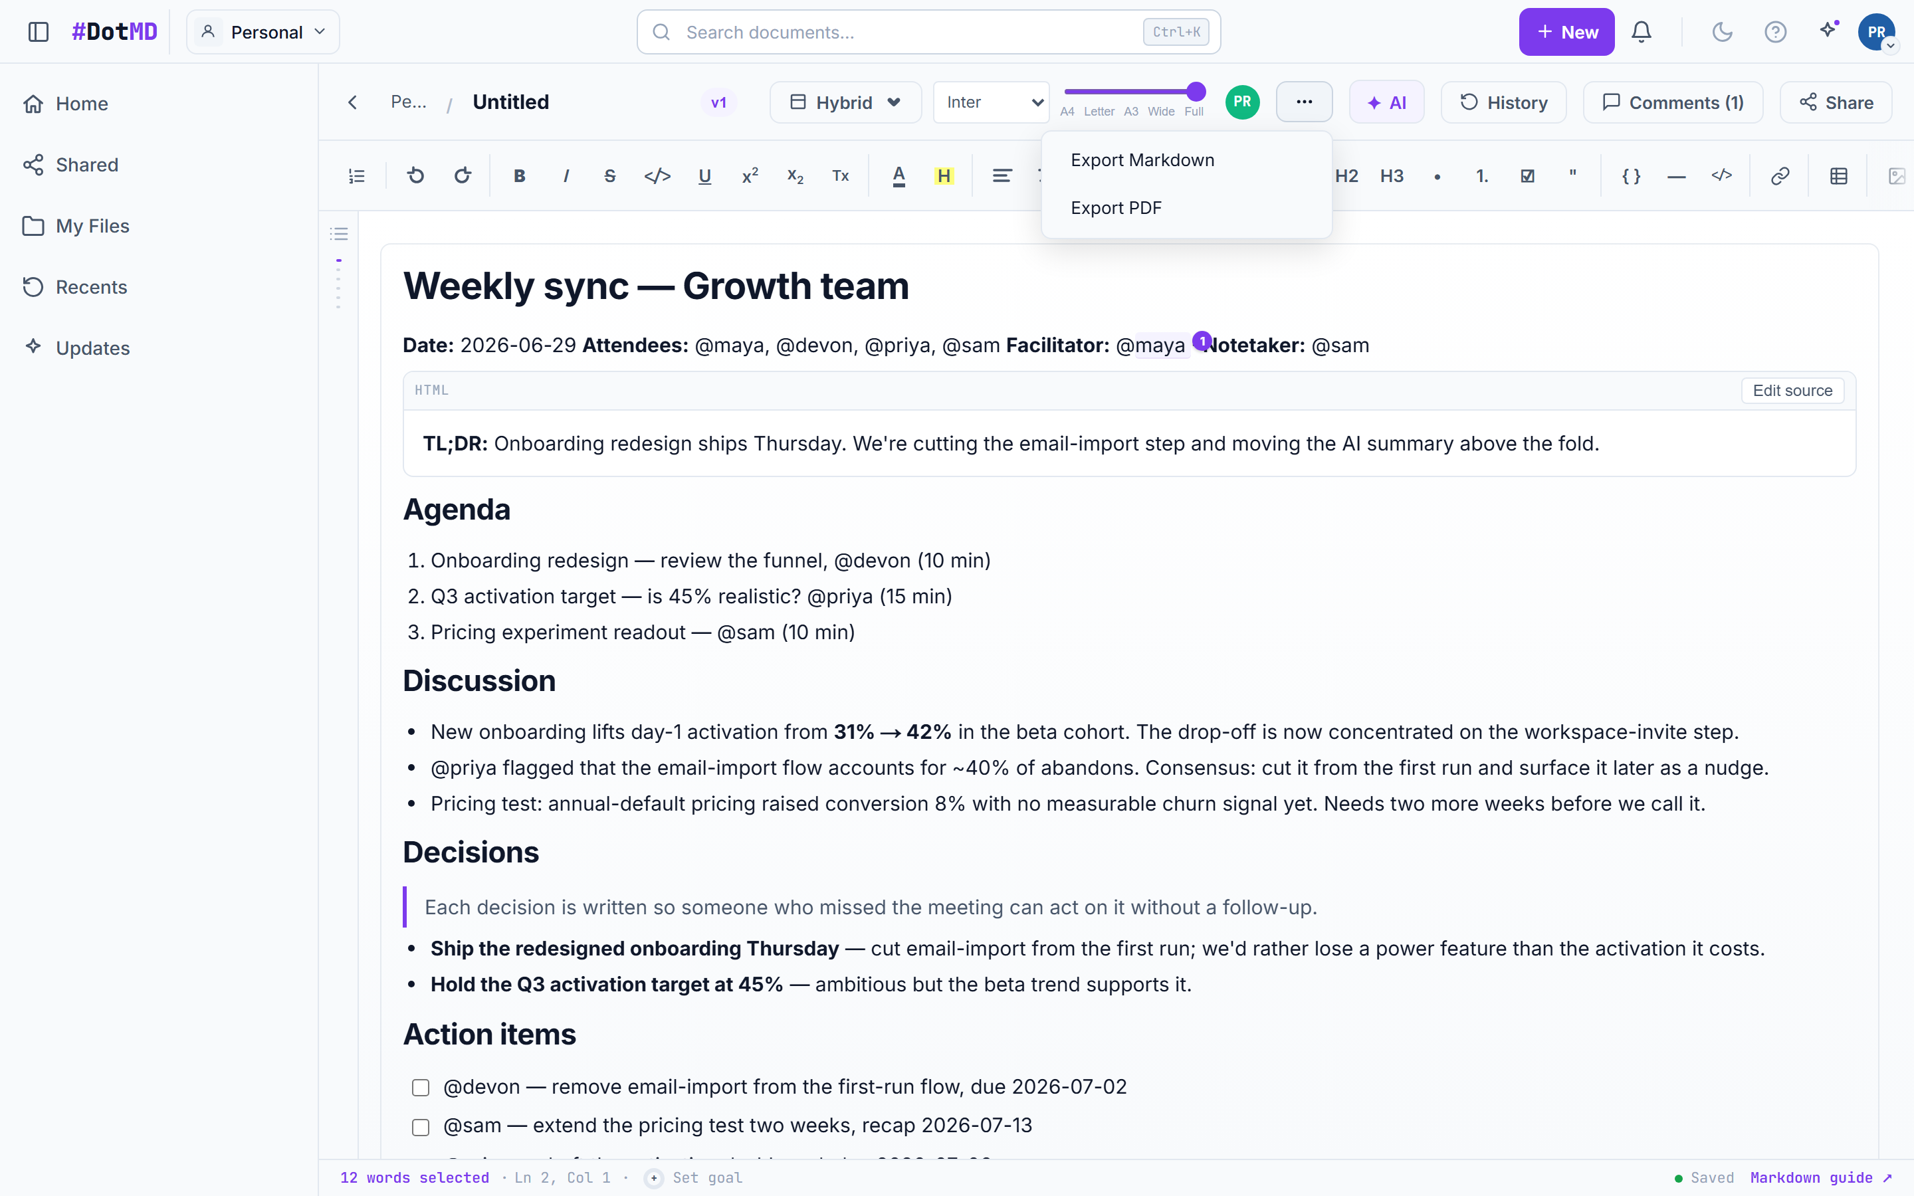Choose Export Markdown
The width and height of the screenshot is (1914, 1196).
coord(1186,159)
